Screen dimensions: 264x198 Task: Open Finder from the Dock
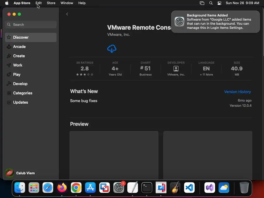[x=20, y=188]
